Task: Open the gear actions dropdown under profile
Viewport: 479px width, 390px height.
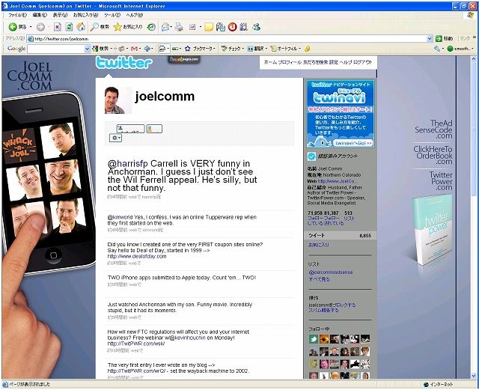Action: [x=115, y=138]
